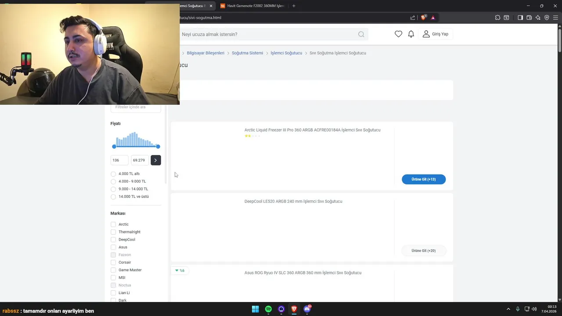Check the Arctic brand filter
Viewport: 562px width, 316px height.
113,224
